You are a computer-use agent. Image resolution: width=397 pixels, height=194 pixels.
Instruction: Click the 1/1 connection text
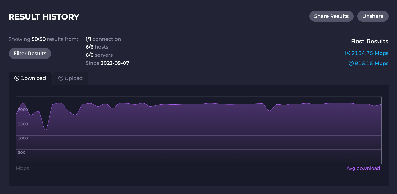coord(103,39)
